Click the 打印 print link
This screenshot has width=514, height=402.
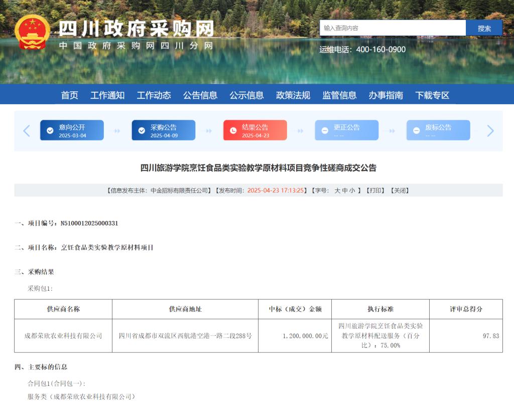(x=375, y=190)
